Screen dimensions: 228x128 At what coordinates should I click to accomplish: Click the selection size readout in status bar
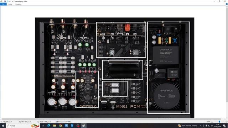(25, 122)
